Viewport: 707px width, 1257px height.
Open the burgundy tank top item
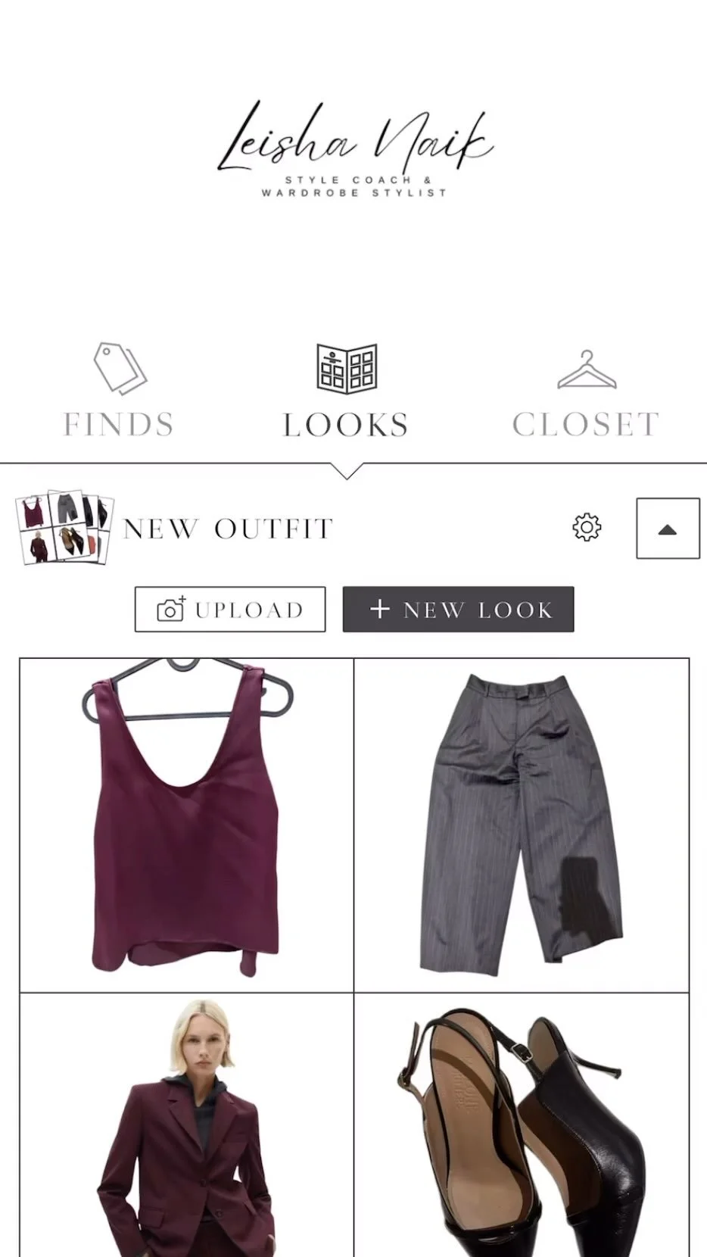(186, 825)
